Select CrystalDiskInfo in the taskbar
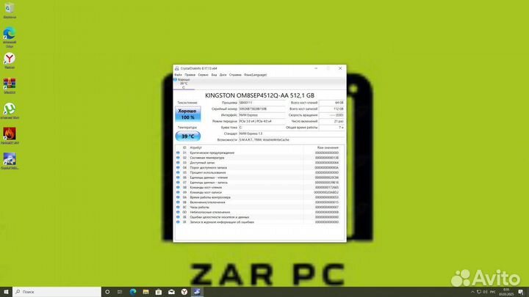529x297 pixels. 197,292
